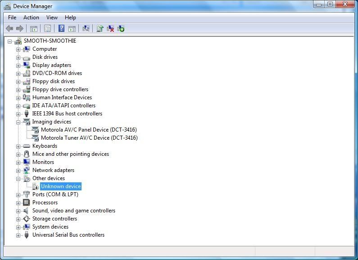Open the Help menu

[70, 18]
